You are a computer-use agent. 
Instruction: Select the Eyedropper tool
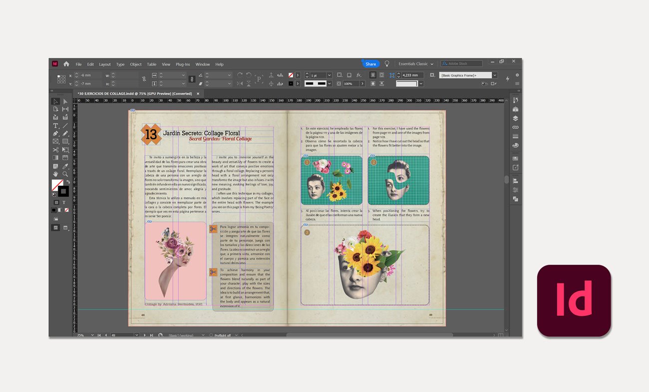65,166
